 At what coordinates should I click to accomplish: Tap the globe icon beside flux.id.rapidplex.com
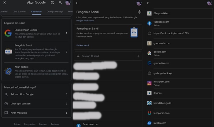pos(149,33)
